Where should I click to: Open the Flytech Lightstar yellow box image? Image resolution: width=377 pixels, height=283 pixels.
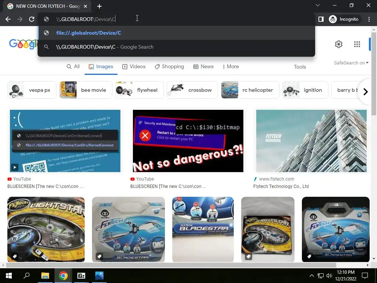[x=46, y=229]
